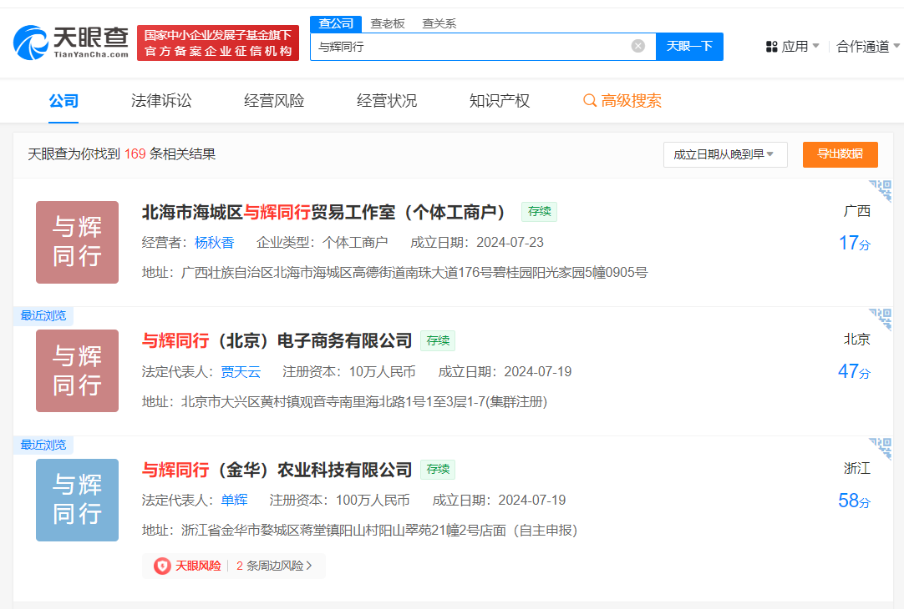Click the 应用 grid icon in top bar
The width and height of the screenshot is (904, 609).
(770, 47)
